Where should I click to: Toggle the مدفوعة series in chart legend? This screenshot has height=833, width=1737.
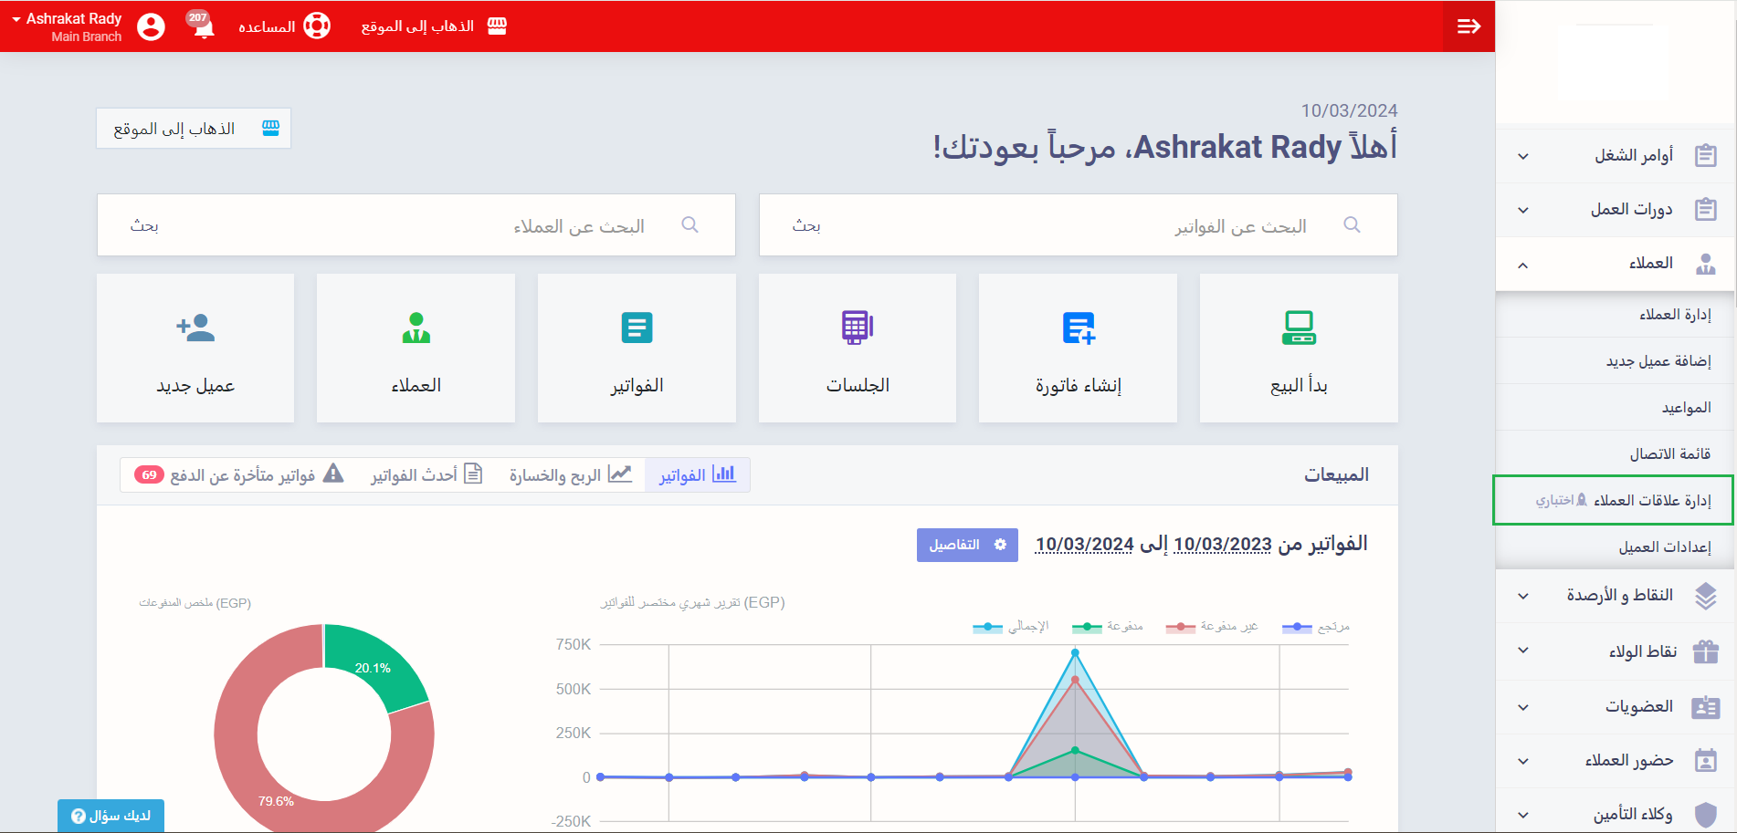(1108, 627)
